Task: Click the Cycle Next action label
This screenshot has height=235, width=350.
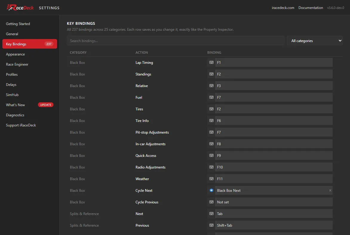Action: 144,190
